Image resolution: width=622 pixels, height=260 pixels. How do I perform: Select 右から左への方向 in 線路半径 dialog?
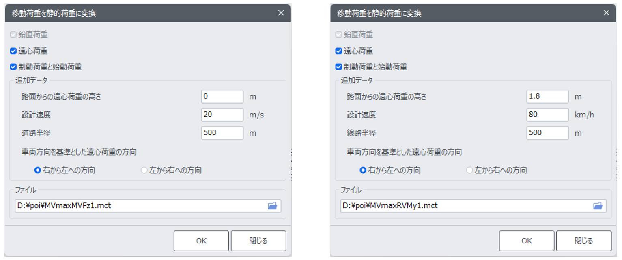(x=363, y=170)
